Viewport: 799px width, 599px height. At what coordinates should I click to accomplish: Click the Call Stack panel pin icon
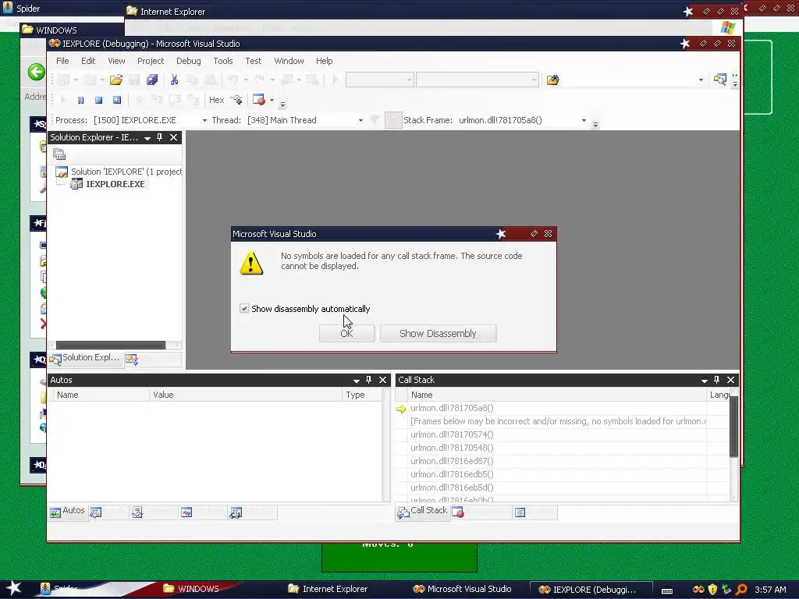(x=716, y=380)
